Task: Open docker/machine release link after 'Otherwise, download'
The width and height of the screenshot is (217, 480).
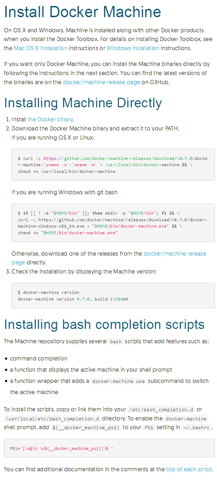Action: tap(175, 253)
